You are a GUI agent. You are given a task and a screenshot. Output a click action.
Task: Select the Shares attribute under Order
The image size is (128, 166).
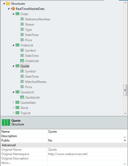tap(30, 24)
